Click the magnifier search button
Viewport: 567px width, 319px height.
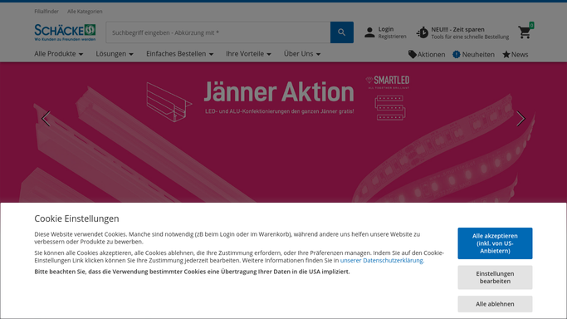coord(342,32)
